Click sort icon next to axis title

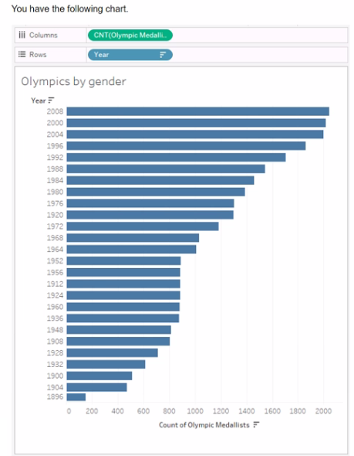[x=256, y=424]
